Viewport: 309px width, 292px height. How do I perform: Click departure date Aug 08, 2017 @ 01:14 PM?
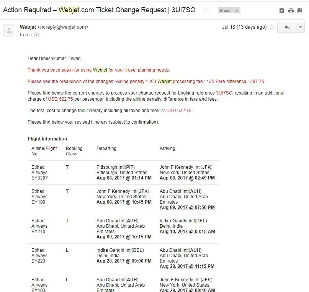click(x=124, y=178)
